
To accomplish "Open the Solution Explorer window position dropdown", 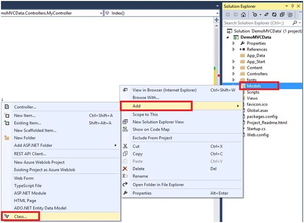I will pyautogui.click(x=287, y=6).
